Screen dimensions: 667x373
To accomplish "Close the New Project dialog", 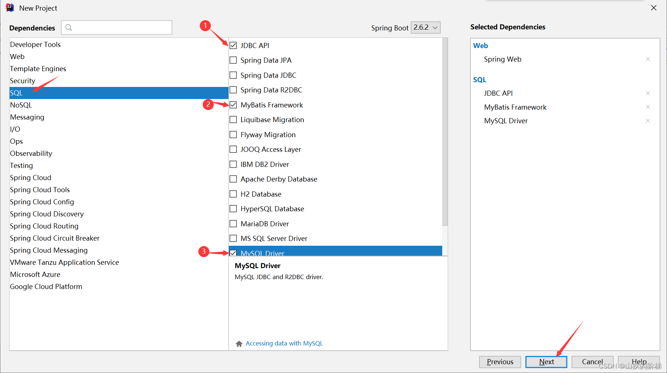I will pos(654,8).
